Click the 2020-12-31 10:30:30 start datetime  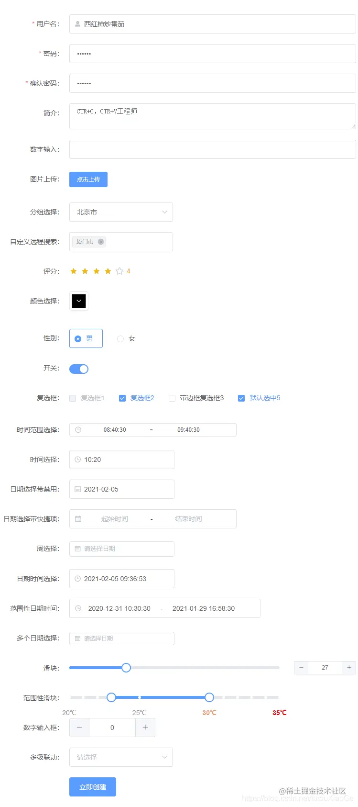tap(119, 608)
